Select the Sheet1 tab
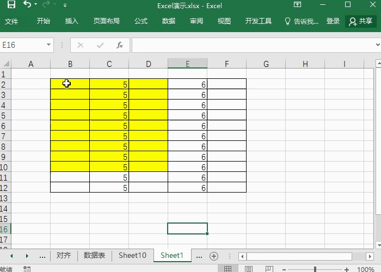This screenshot has width=381, height=272. (172, 256)
